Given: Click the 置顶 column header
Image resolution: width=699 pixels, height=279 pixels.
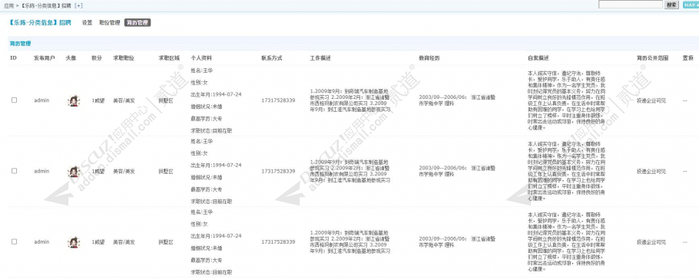Looking at the screenshot, I should [687, 58].
